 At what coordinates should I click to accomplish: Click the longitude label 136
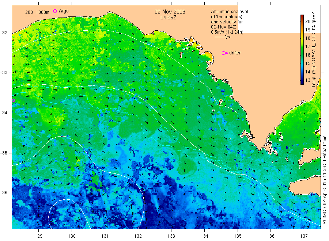(x=271, y=236)
